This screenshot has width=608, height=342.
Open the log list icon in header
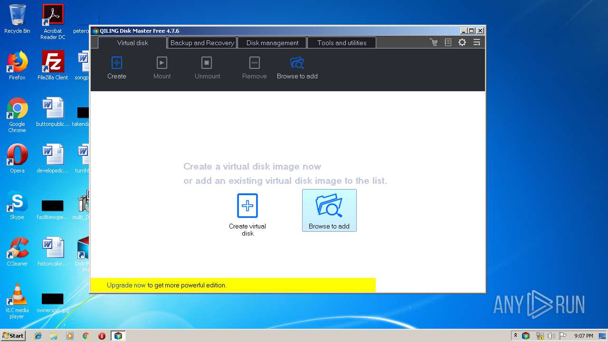pos(448,42)
